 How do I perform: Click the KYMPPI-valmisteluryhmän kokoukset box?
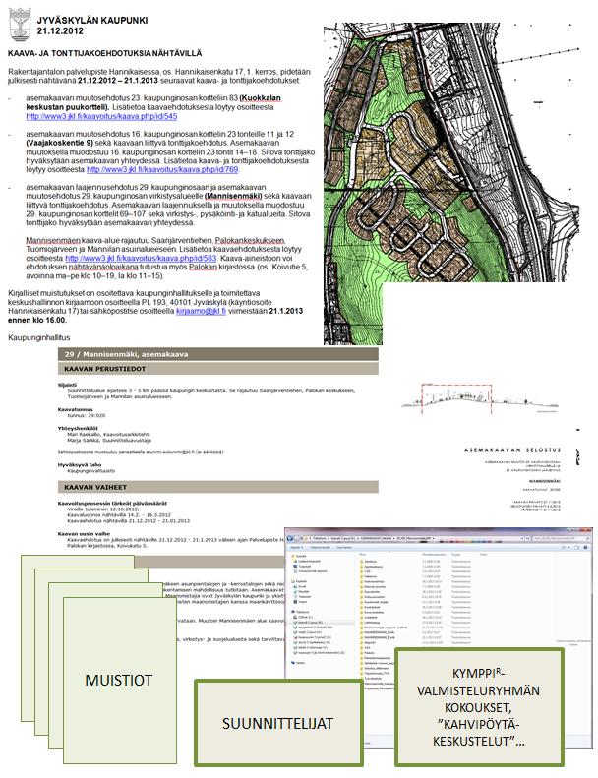(479, 707)
